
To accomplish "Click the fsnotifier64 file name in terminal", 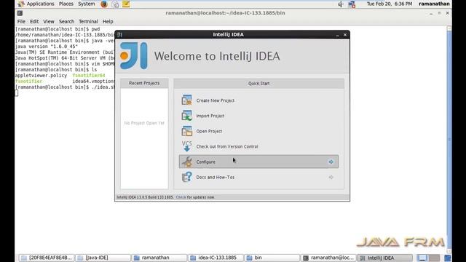I will point(89,76).
